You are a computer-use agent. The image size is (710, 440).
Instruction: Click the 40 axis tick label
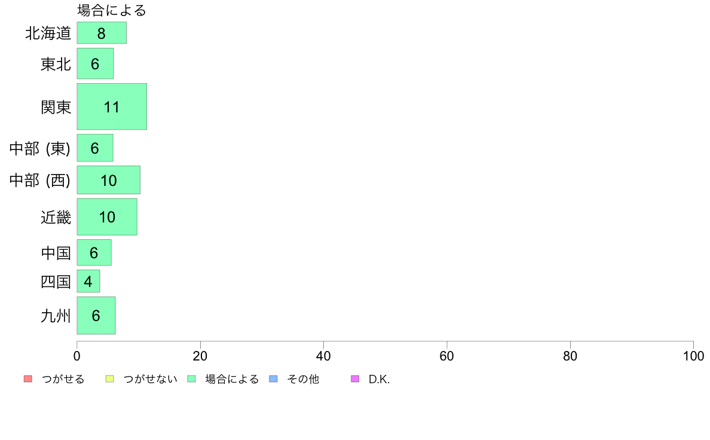(323, 356)
